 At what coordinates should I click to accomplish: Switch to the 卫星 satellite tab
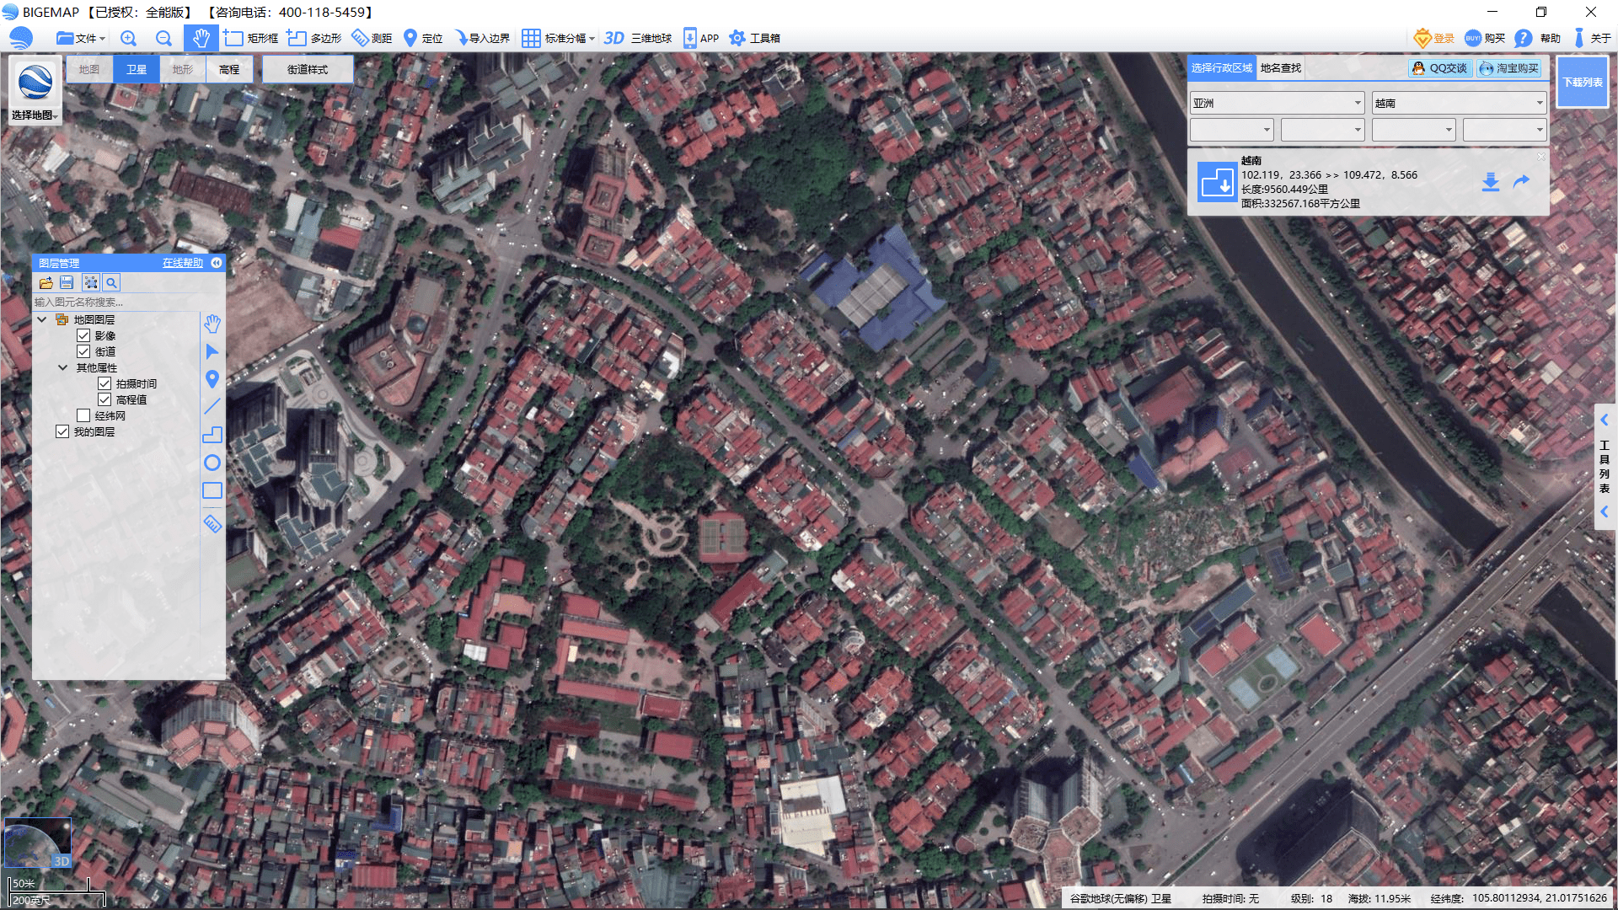coord(136,69)
